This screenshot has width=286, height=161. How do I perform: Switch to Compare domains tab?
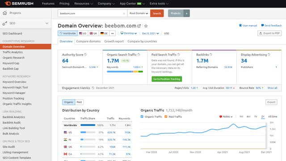pyautogui.click(x=88, y=41)
